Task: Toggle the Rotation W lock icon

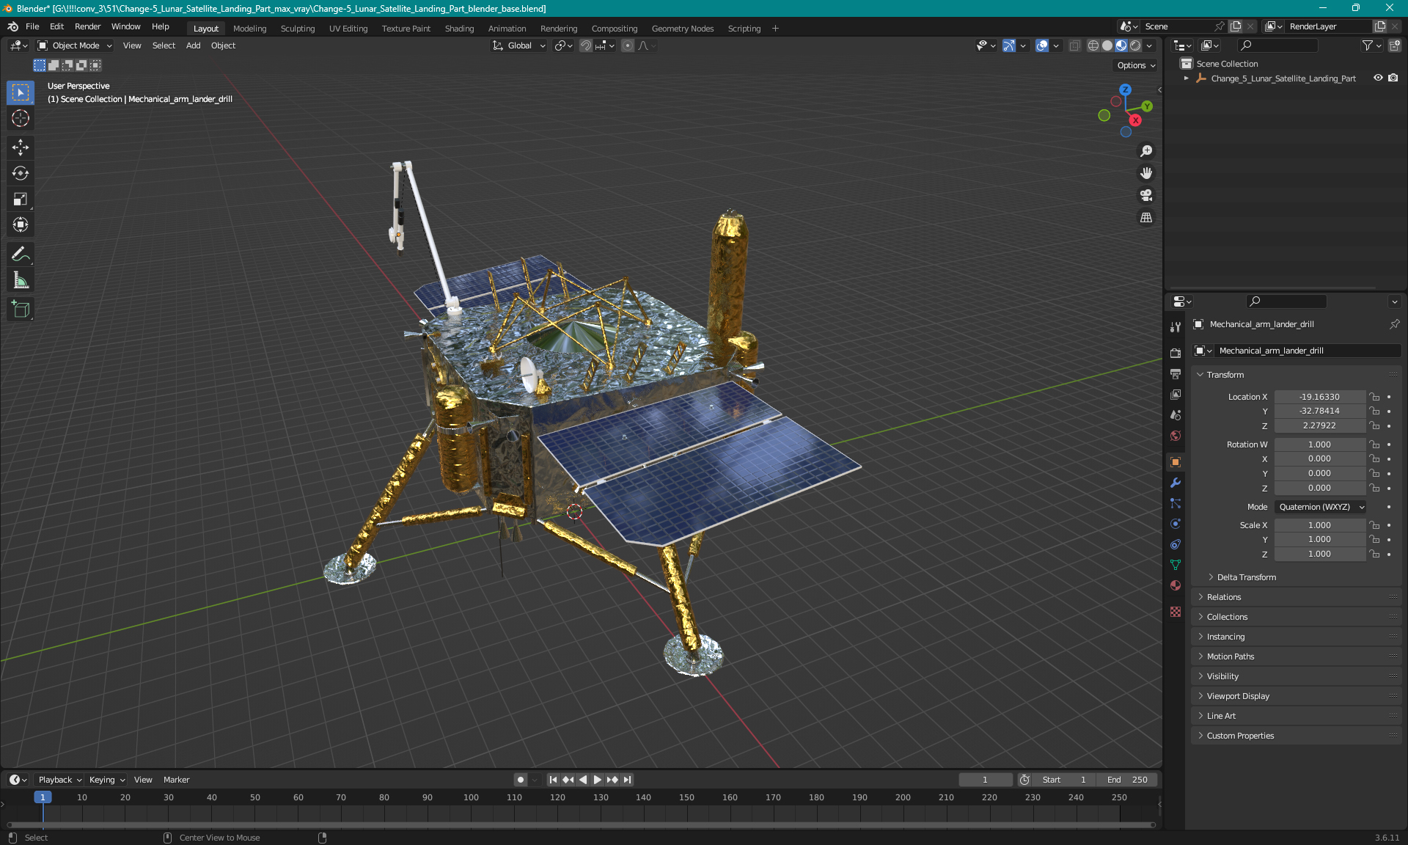Action: click(x=1375, y=445)
